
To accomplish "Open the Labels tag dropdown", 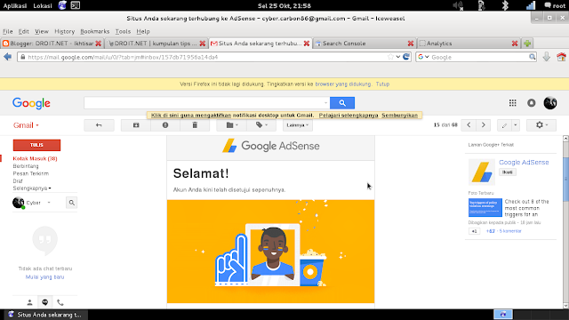I will pos(261,125).
